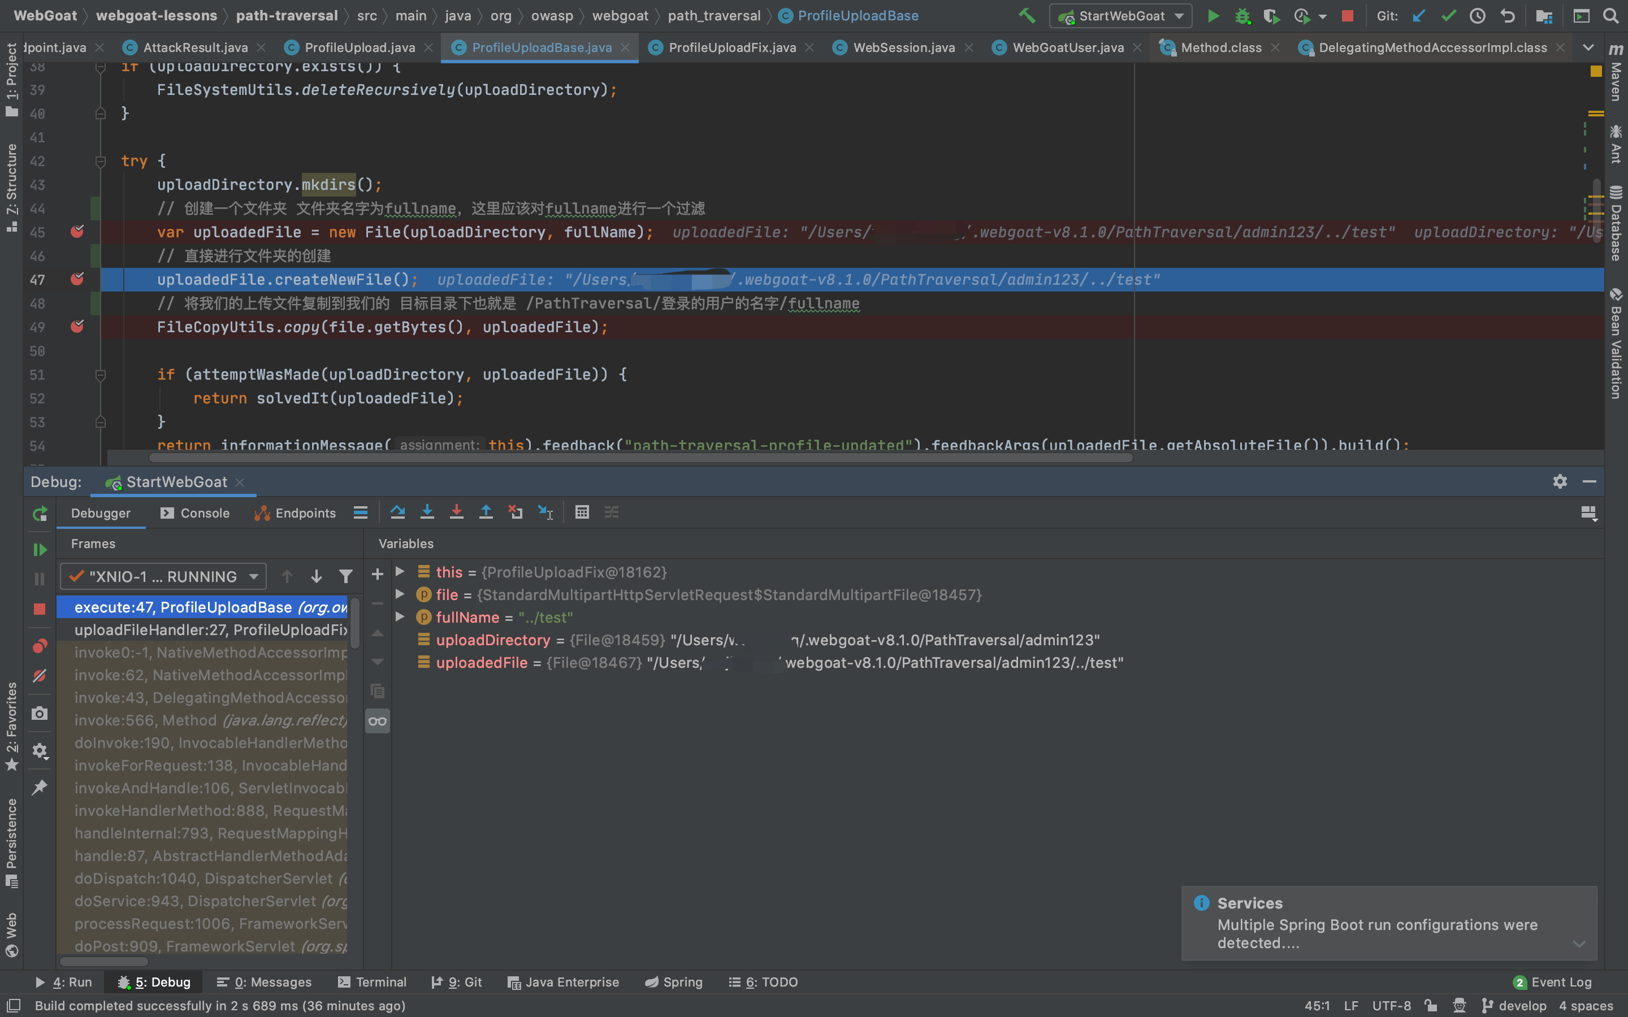
Task: Click the Step Out debugger icon
Action: coord(486,512)
